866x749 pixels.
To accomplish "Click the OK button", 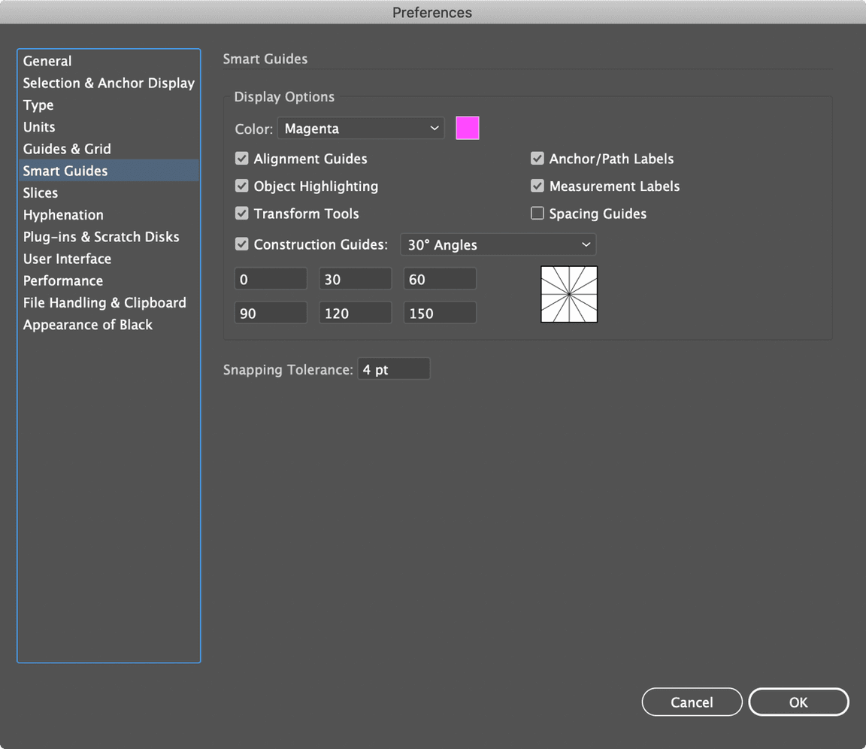I will point(798,702).
